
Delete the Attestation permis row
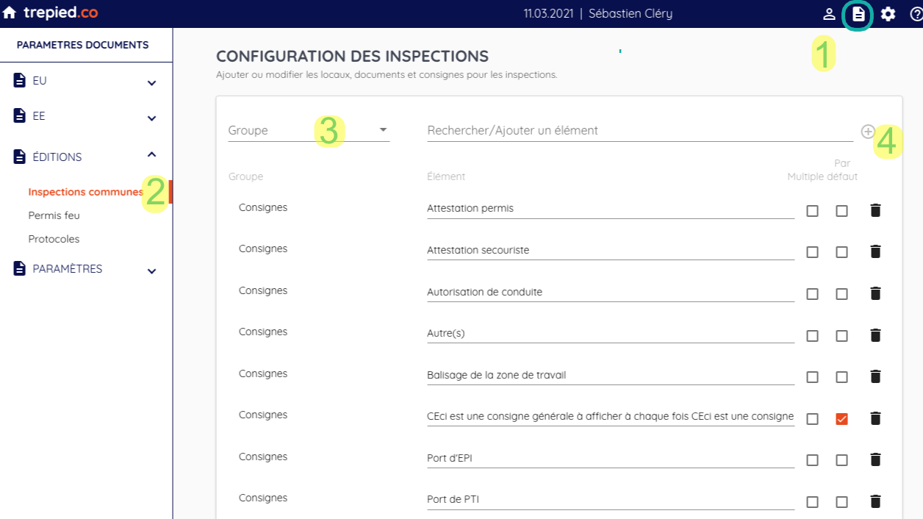coord(875,210)
